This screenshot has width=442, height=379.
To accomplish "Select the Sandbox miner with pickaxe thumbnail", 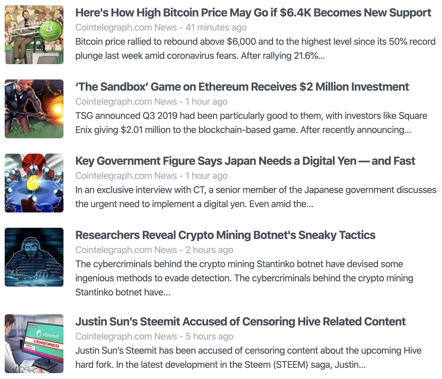I will coord(34,109).
